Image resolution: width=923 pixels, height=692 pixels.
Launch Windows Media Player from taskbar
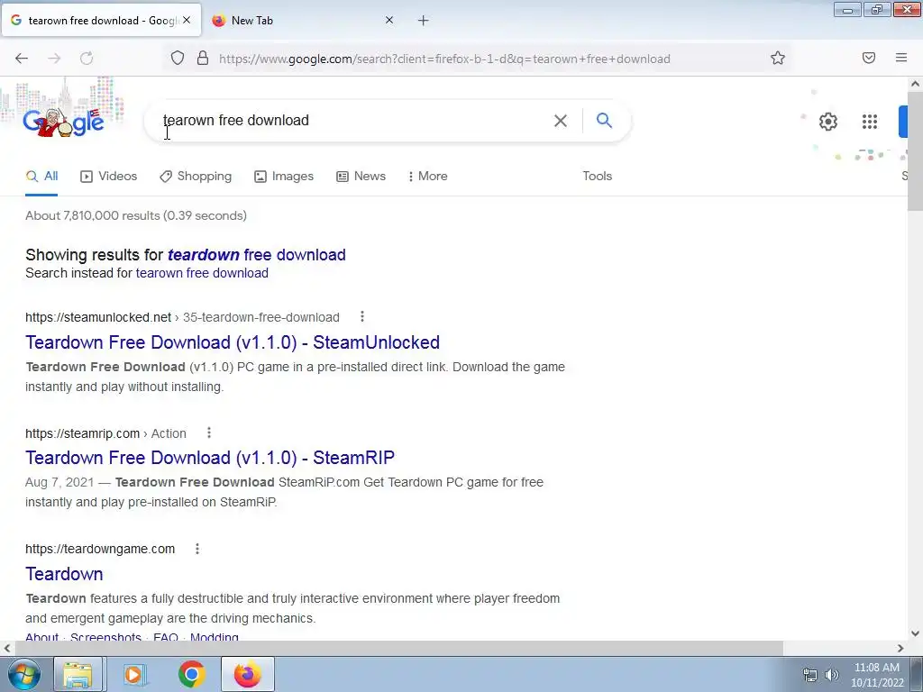[134, 674]
